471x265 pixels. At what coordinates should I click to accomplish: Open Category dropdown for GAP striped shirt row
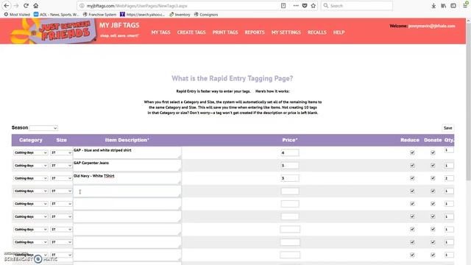[30, 152]
